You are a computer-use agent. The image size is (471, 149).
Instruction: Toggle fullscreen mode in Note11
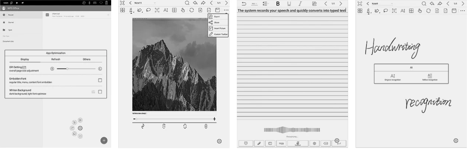point(122,3)
